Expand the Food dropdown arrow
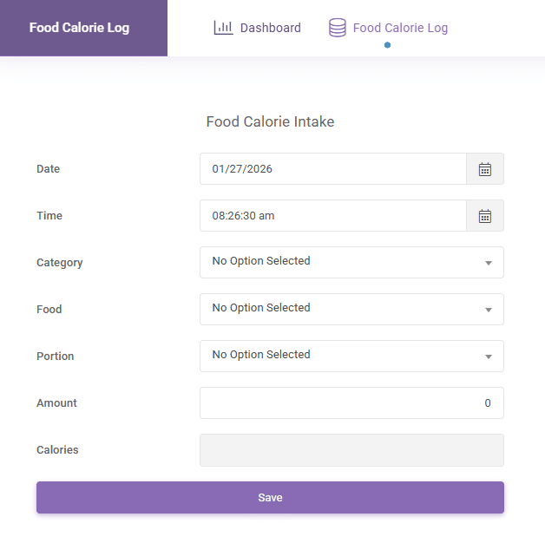This screenshot has height=543, width=545. tap(488, 310)
